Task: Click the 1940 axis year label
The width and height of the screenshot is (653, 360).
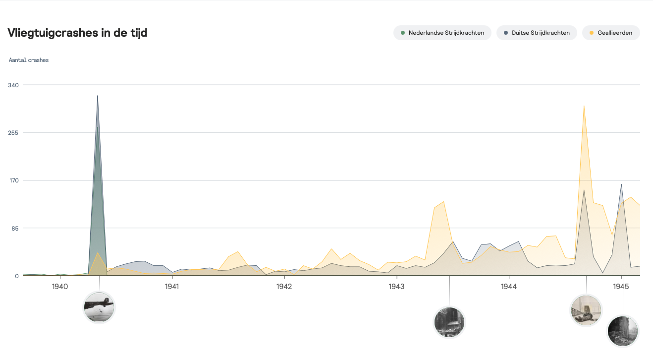Action: (x=60, y=287)
